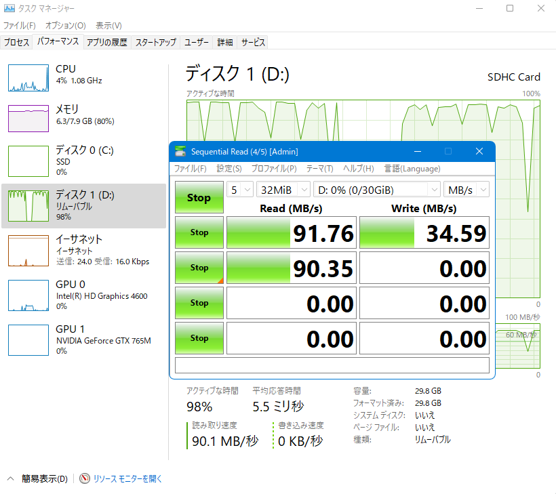
Task: Open the unit dropdown showing MB/s
Action: pos(466,190)
